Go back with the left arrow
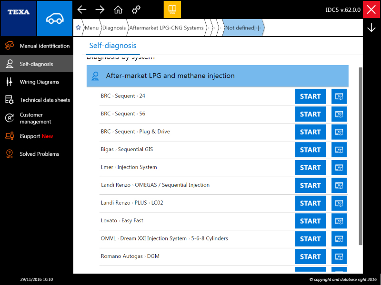The height and width of the screenshot is (285, 381). (x=82, y=9)
